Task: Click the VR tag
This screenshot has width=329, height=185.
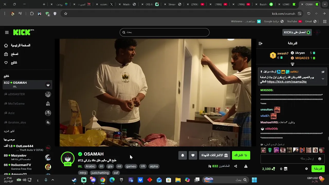Action: pyautogui.click(x=143, y=166)
